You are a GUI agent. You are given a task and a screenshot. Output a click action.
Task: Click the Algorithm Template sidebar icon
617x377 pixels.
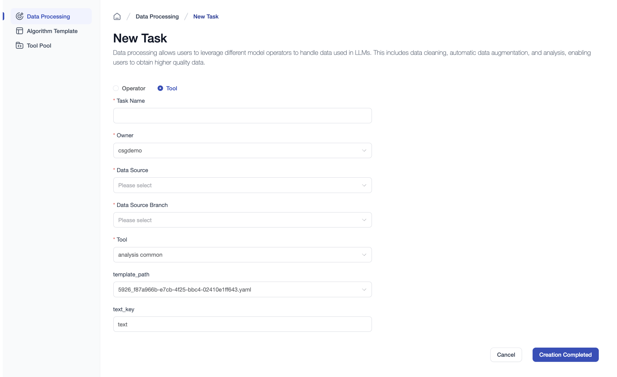tap(19, 31)
